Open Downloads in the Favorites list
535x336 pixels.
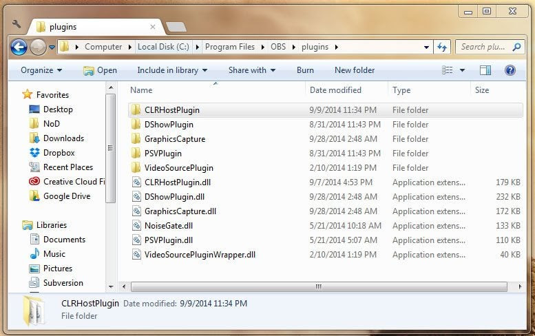[56, 138]
